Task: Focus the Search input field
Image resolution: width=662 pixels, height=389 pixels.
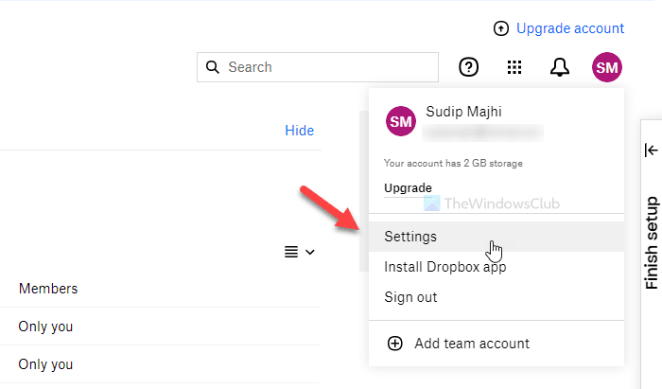Action: tap(318, 67)
